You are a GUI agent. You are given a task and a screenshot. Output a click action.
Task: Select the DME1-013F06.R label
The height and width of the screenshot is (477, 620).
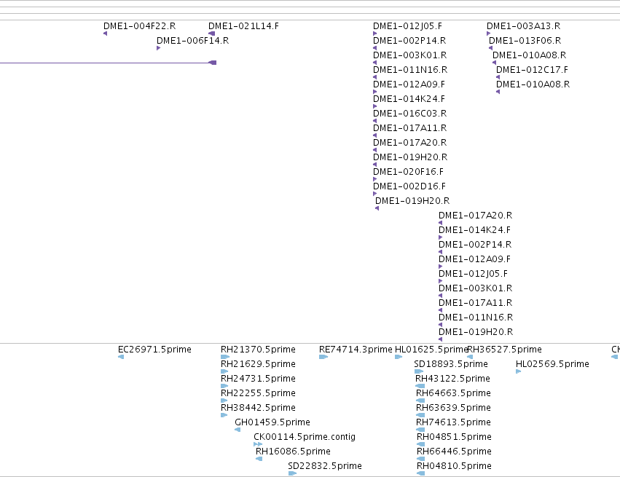(x=525, y=41)
